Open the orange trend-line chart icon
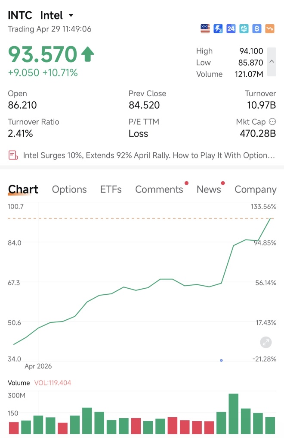The width and height of the screenshot is (284, 438). click(x=269, y=29)
